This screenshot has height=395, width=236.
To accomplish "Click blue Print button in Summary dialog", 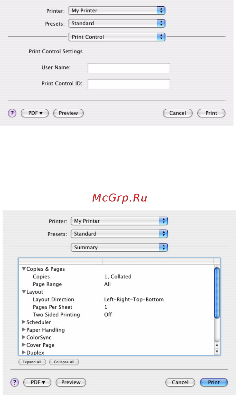I will [214, 382].
